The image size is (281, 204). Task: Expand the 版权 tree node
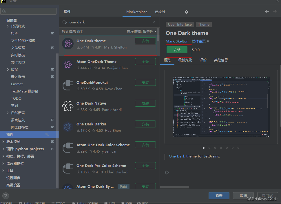pos(8,69)
